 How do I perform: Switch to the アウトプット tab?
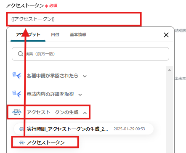coord(28,34)
